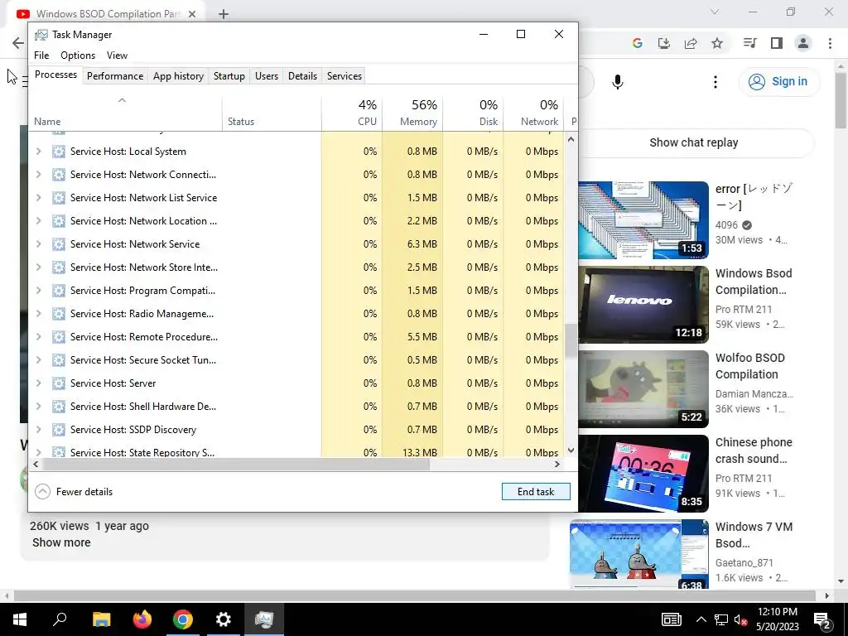Viewport: 848px width, 636px height.
Task: Switch to the Users tab
Action: (x=267, y=75)
